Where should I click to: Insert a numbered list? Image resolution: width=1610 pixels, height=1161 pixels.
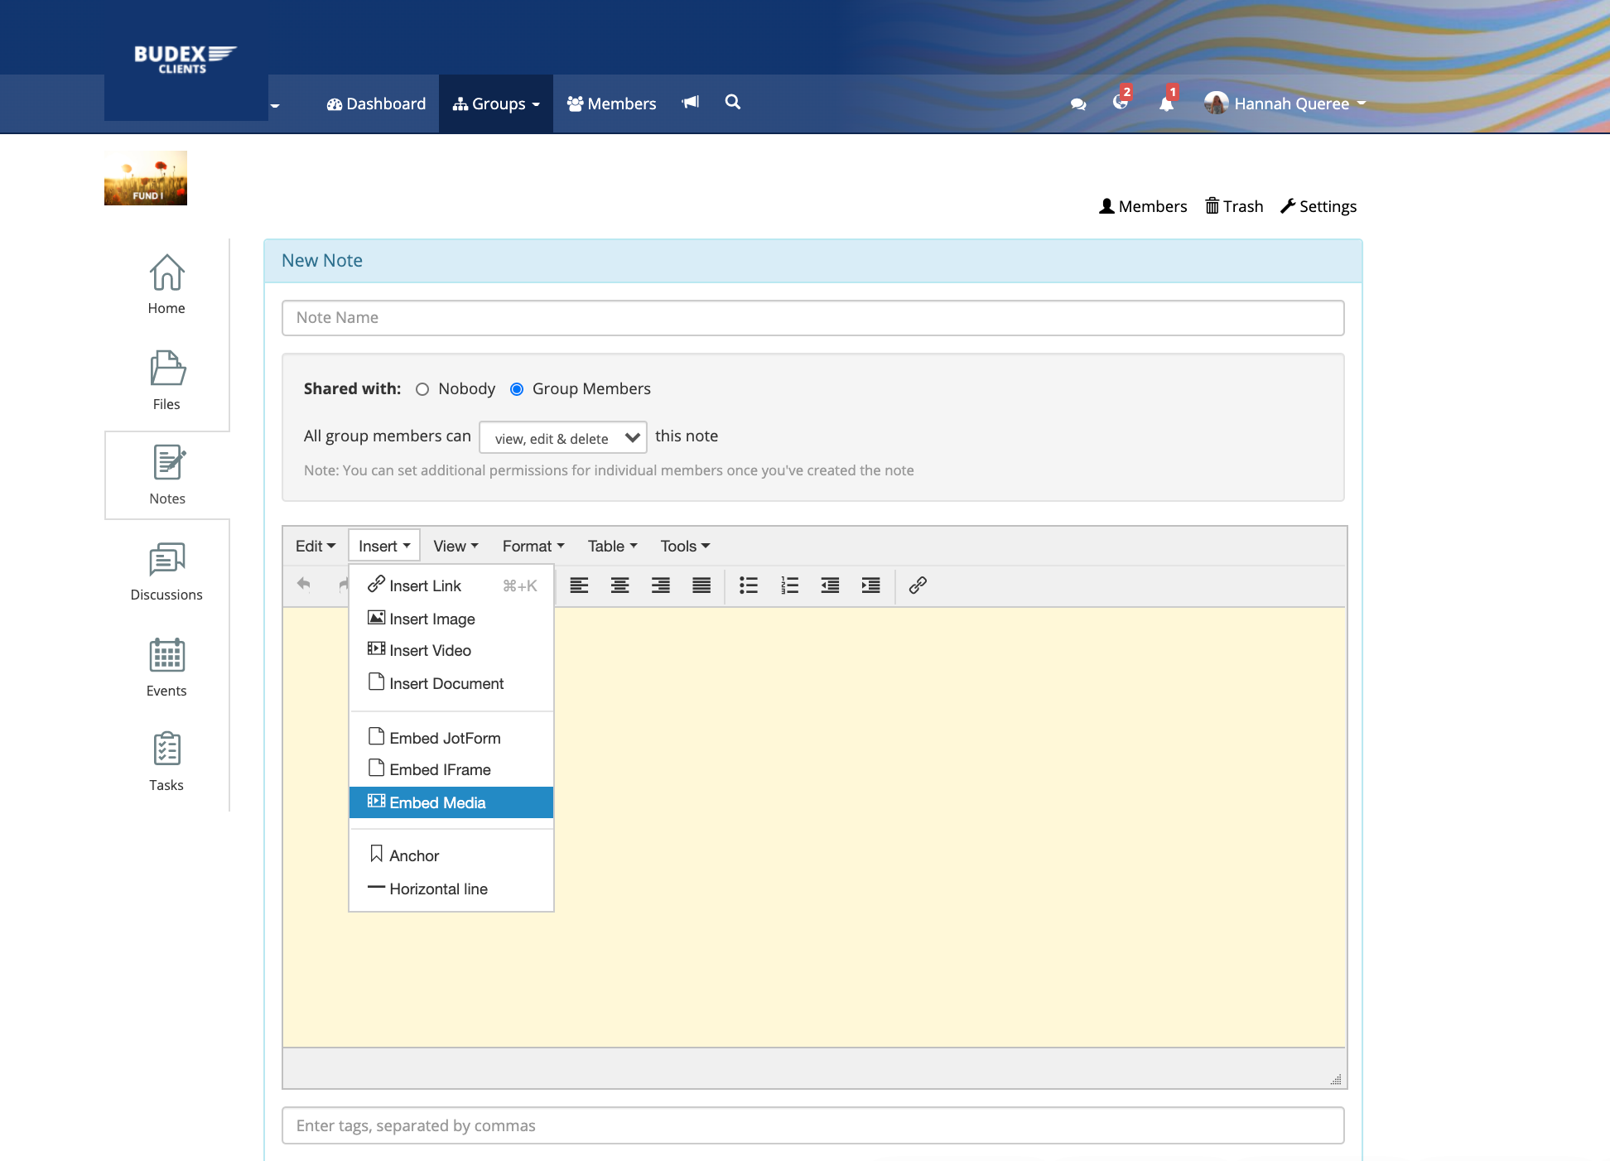(789, 585)
